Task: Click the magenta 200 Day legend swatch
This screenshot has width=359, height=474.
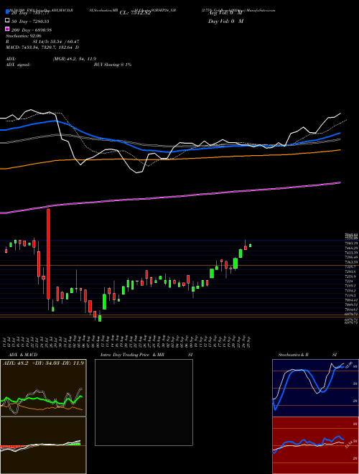Action: point(7,29)
